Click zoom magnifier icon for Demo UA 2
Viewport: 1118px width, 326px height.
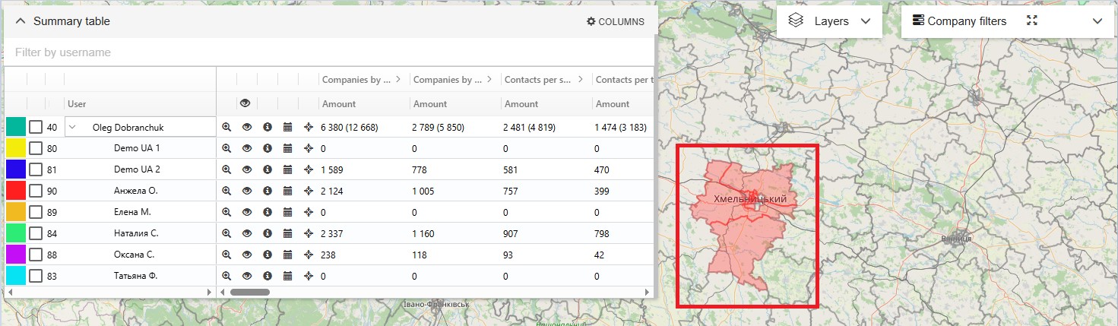pyautogui.click(x=226, y=170)
